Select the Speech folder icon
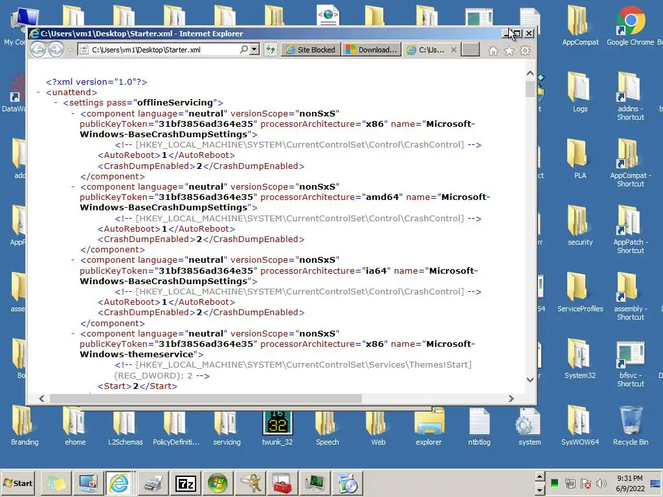The height and width of the screenshot is (497, 663). (x=327, y=426)
